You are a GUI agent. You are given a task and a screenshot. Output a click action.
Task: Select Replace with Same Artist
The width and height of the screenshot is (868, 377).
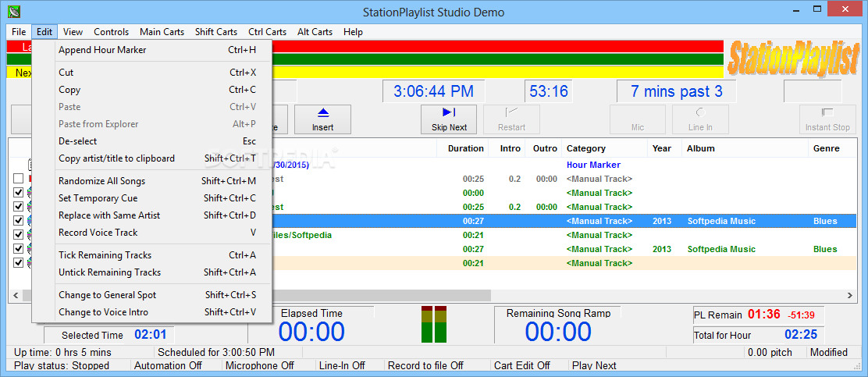point(151,215)
